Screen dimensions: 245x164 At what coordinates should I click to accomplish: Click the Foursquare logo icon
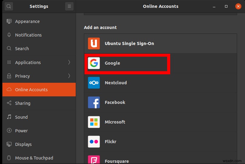pyautogui.click(x=94, y=160)
